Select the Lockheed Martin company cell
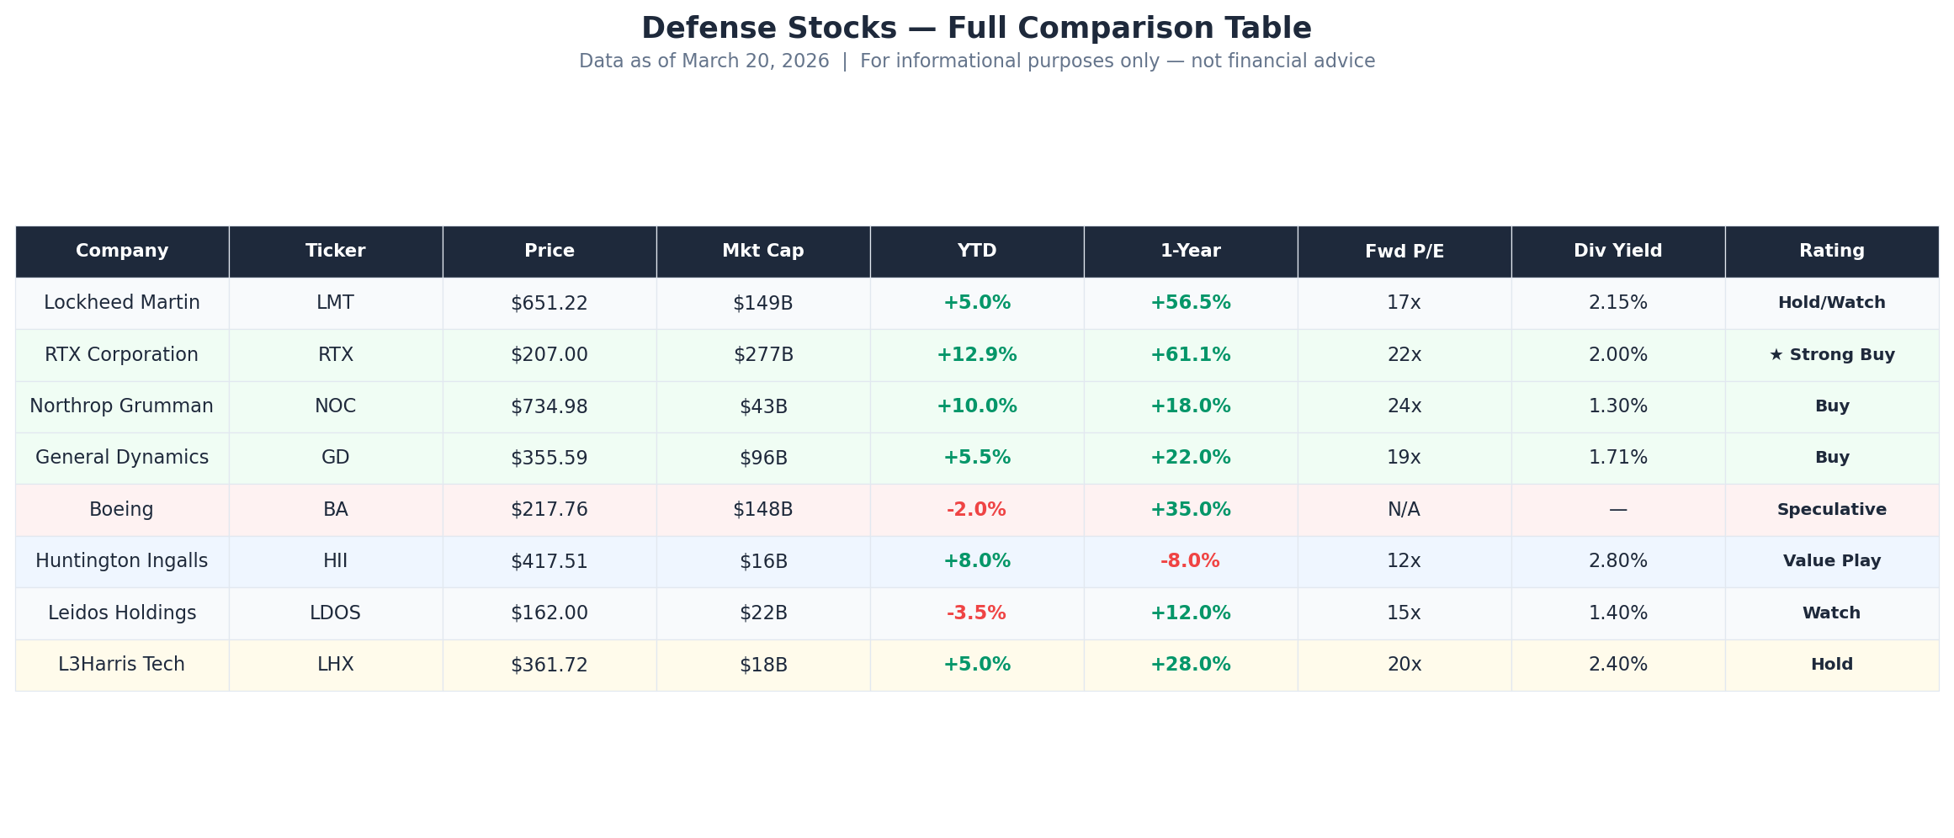The image size is (1954, 838). pyautogui.click(x=122, y=303)
